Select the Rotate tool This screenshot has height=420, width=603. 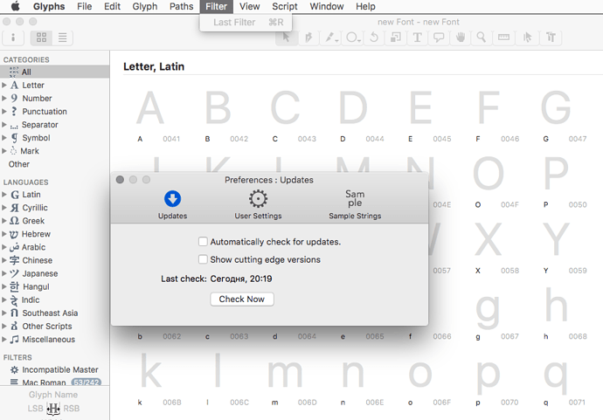(374, 38)
